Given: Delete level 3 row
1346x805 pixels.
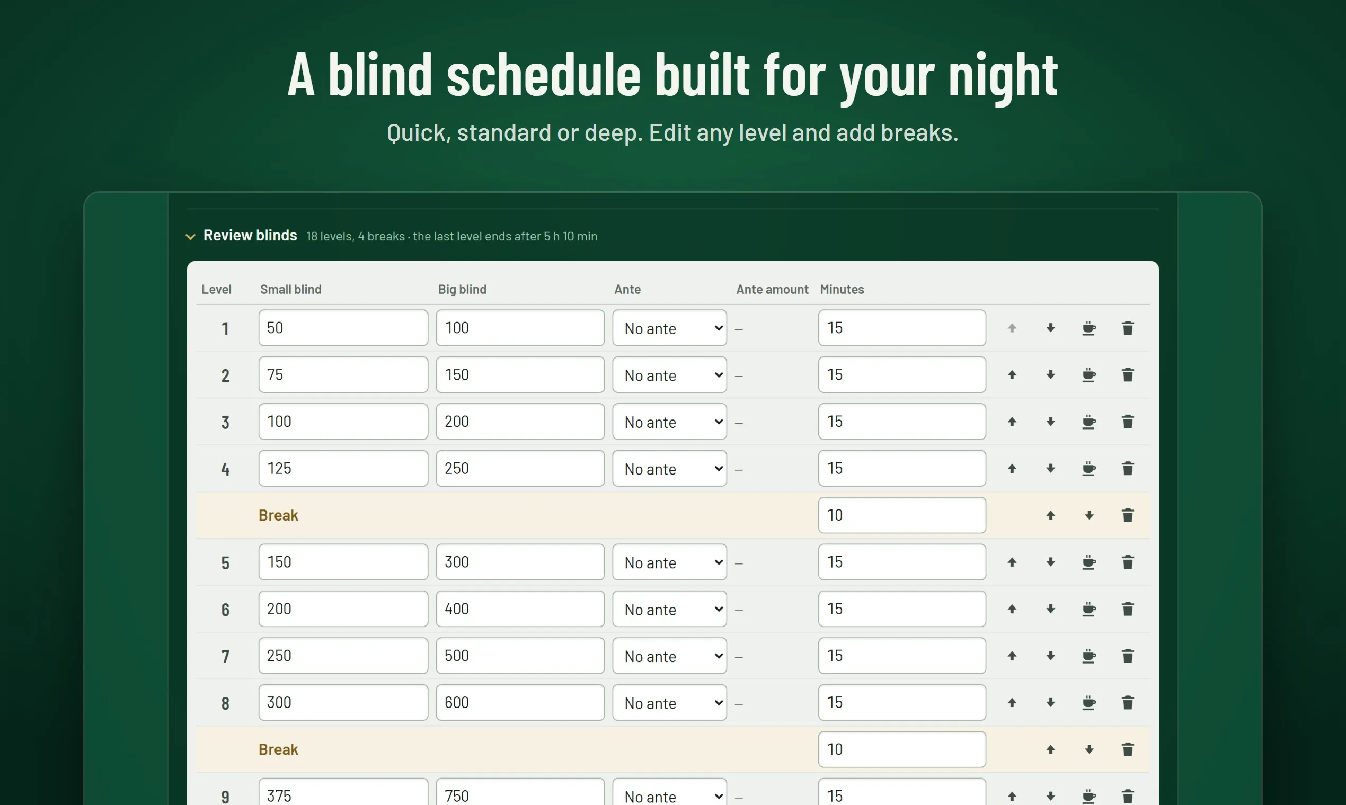Looking at the screenshot, I should (x=1127, y=422).
